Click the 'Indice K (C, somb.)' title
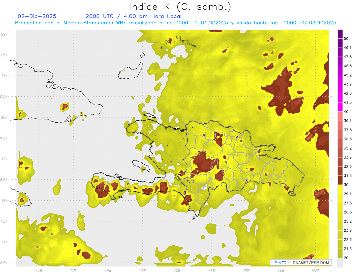This screenshot has width=354, height=274. tap(180, 7)
